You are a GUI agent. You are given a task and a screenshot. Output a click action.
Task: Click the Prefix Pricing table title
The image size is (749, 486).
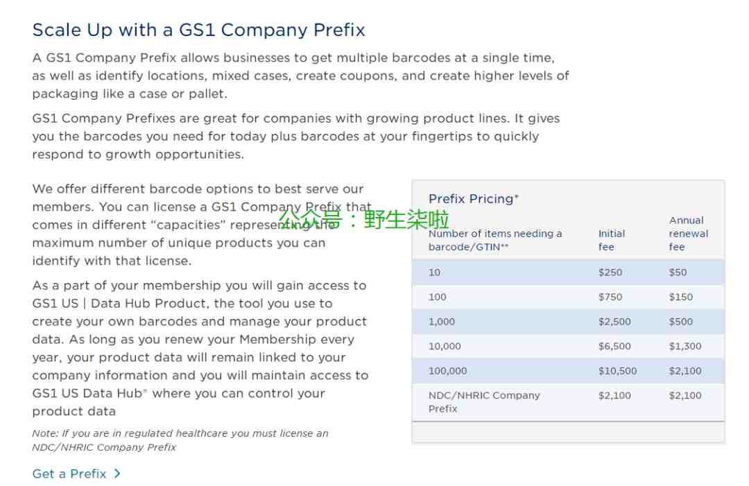click(x=474, y=198)
